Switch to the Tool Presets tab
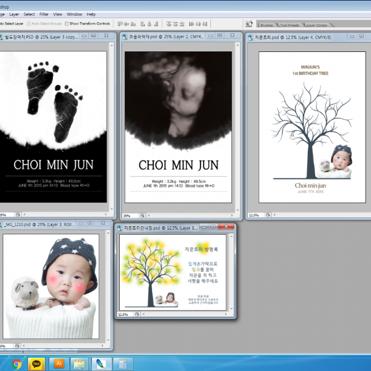371x371 pixels. 290,25
